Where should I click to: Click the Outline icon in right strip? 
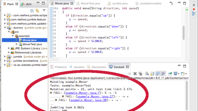coord(194,14)
